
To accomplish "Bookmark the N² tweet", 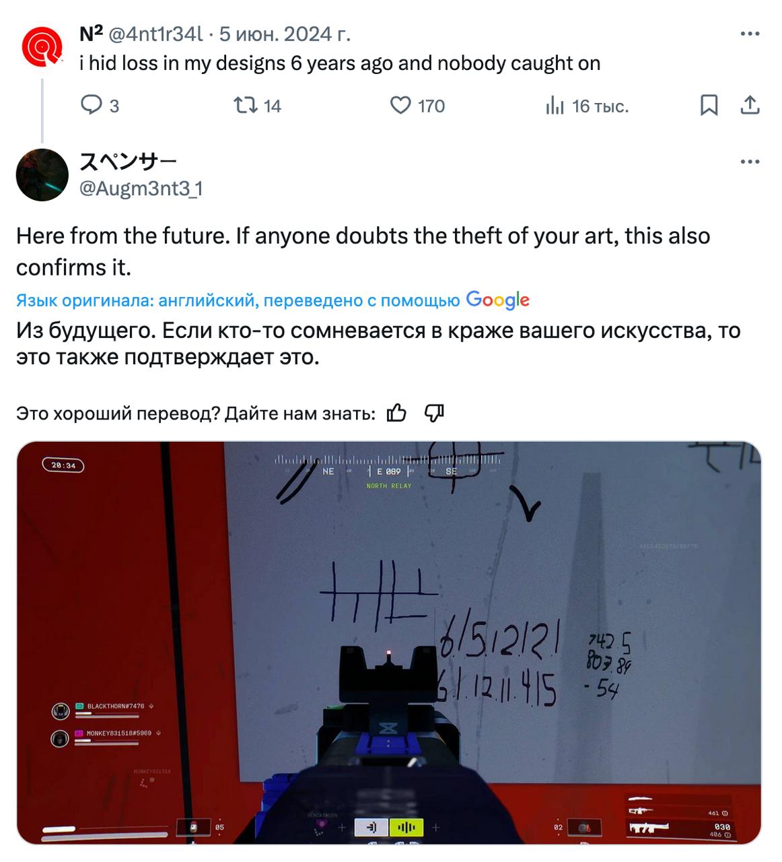I will (709, 105).
